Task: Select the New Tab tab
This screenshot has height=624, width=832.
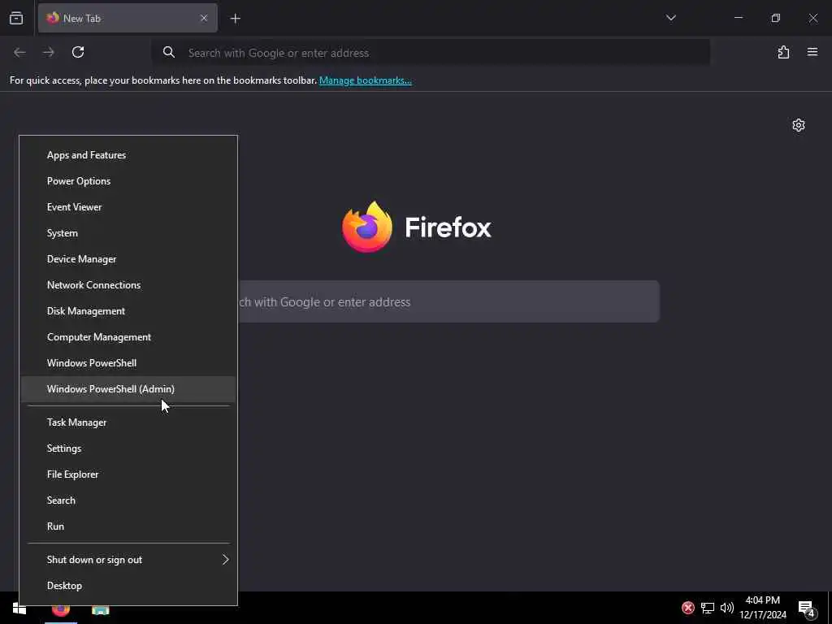Action: pyautogui.click(x=128, y=18)
